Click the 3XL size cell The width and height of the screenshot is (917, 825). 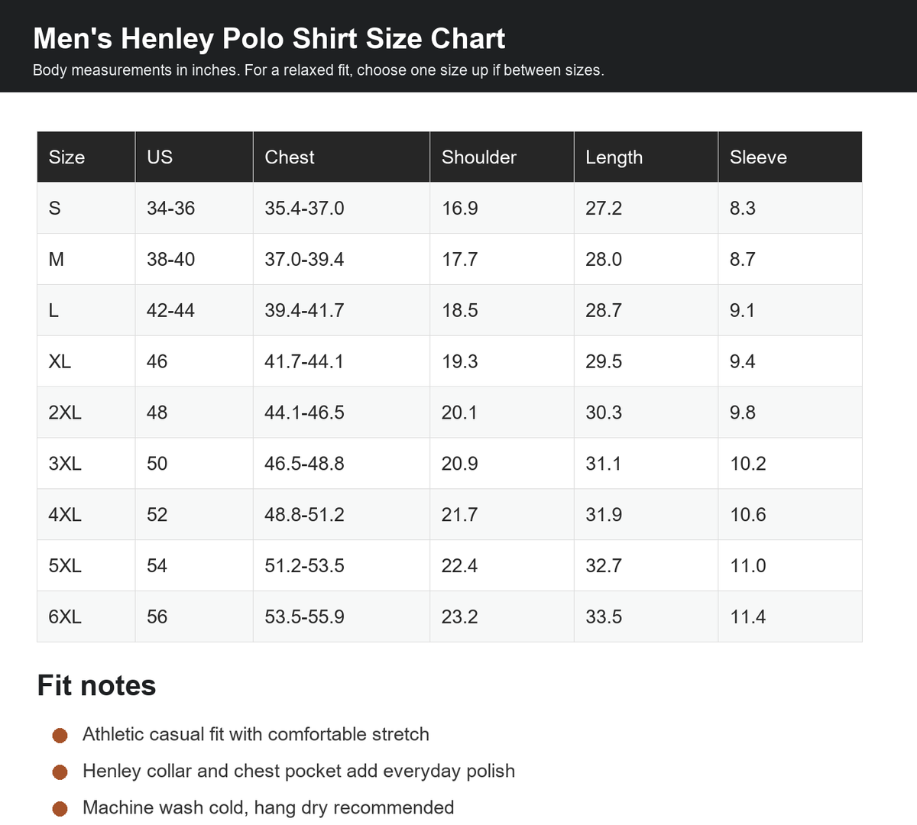tap(86, 464)
